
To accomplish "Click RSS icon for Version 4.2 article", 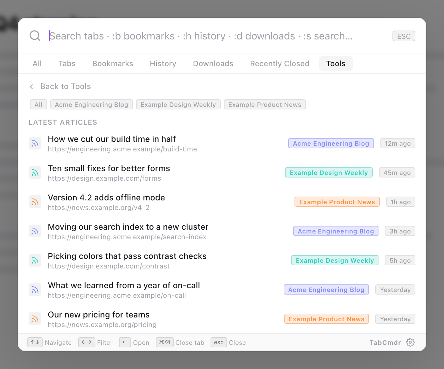I will [35, 202].
